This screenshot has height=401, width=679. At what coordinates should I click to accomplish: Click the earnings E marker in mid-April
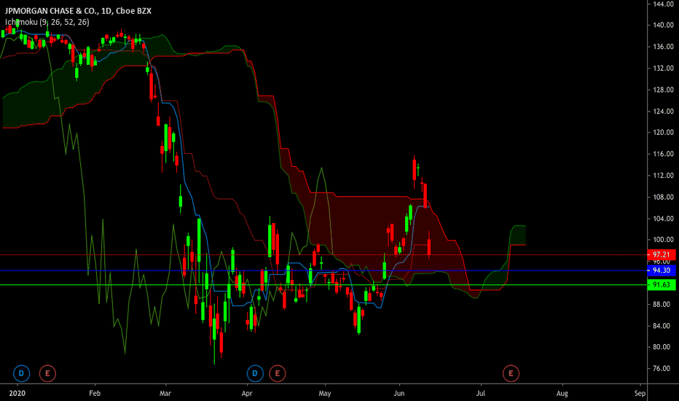pyautogui.click(x=277, y=373)
